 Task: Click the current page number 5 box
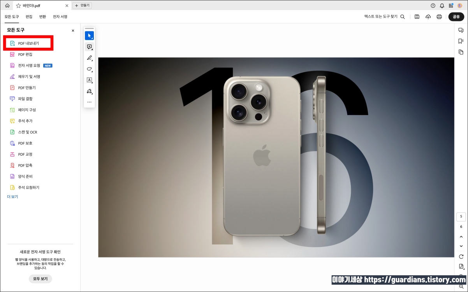[x=461, y=217]
